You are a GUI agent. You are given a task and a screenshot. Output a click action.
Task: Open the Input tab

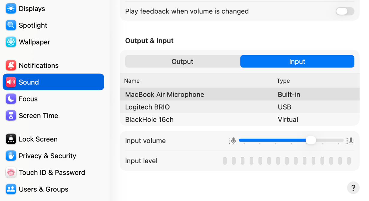tap(297, 61)
